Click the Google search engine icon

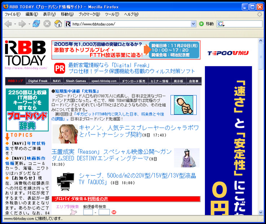(x=221, y=24)
